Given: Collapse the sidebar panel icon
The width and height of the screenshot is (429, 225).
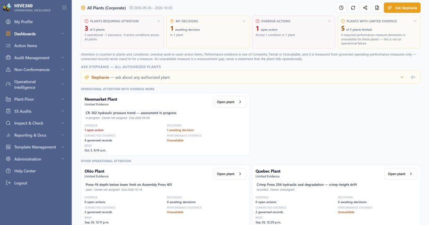Looking at the screenshot, I should coord(65,8).
